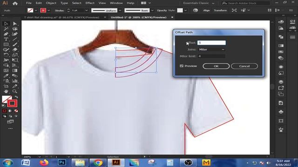The width and height of the screenshot is (298, 167).
Task: Select Draw Behind mode
Action: pos(10,116)
